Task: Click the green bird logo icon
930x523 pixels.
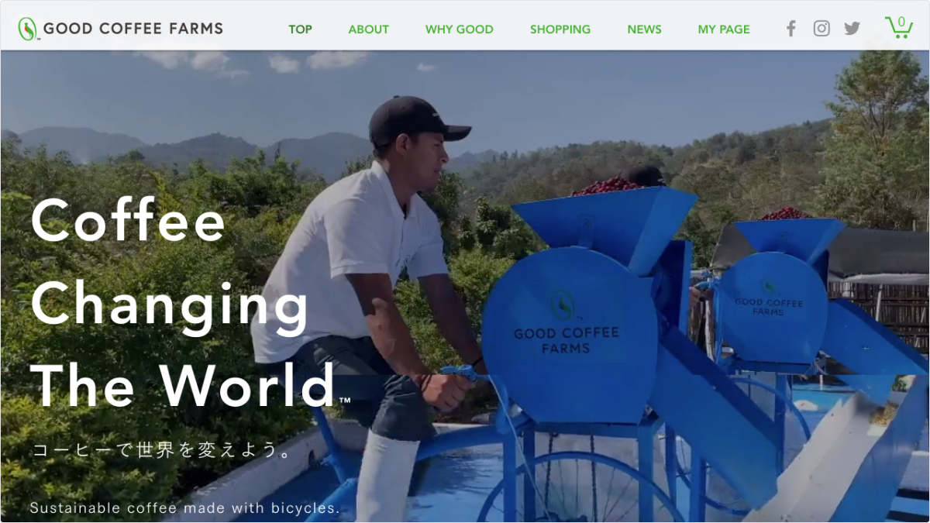Action: coord(28,29)
